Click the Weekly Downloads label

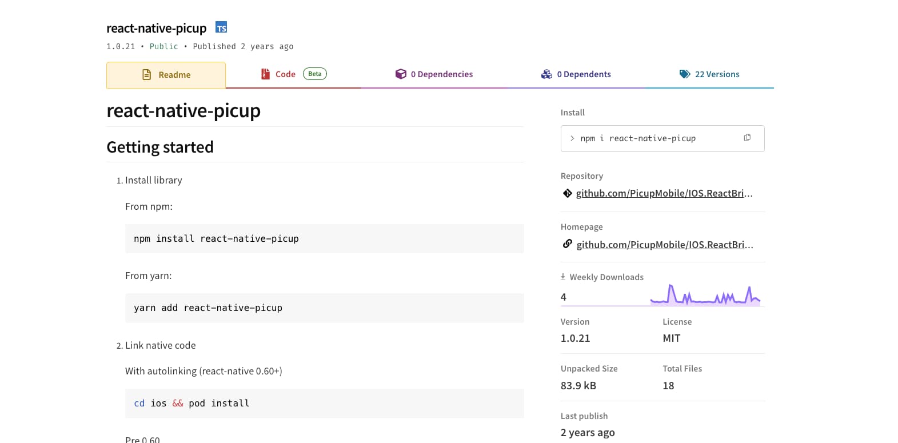point(606,277)
